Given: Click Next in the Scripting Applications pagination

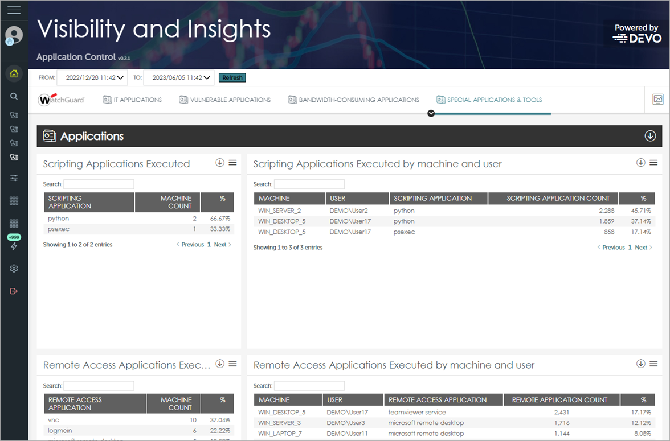Looking at the screenshot, I should (x=220, y=244).
